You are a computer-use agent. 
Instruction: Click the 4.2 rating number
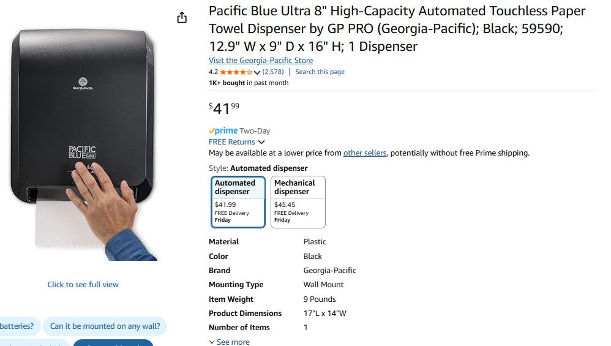(213, 72)
